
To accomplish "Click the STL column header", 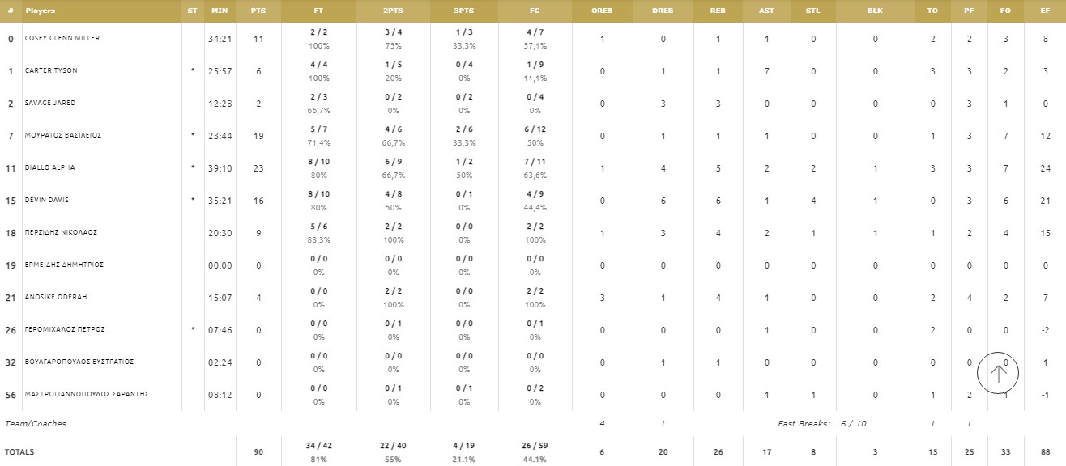I will (x=812, y=11).
